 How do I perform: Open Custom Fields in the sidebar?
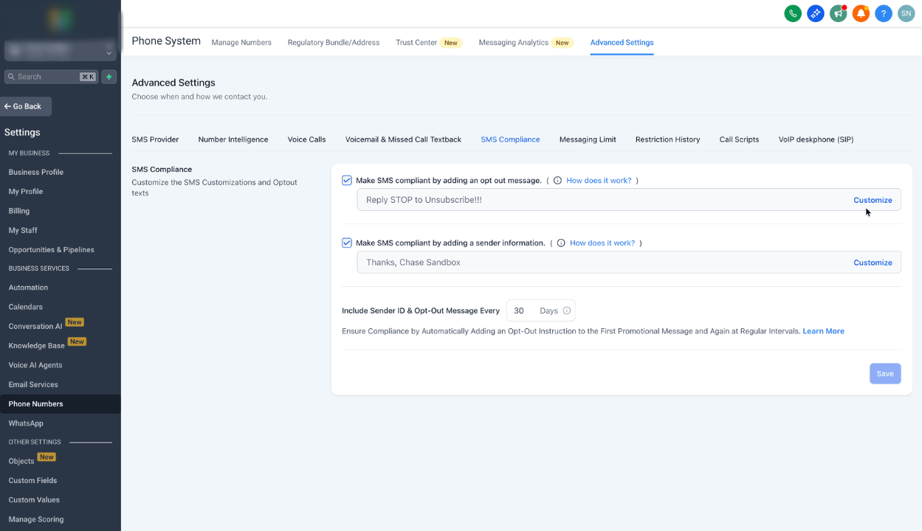tap(32, 480)
